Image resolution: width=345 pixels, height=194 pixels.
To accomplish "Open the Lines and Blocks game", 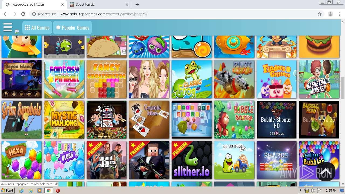I will point(192,120).
